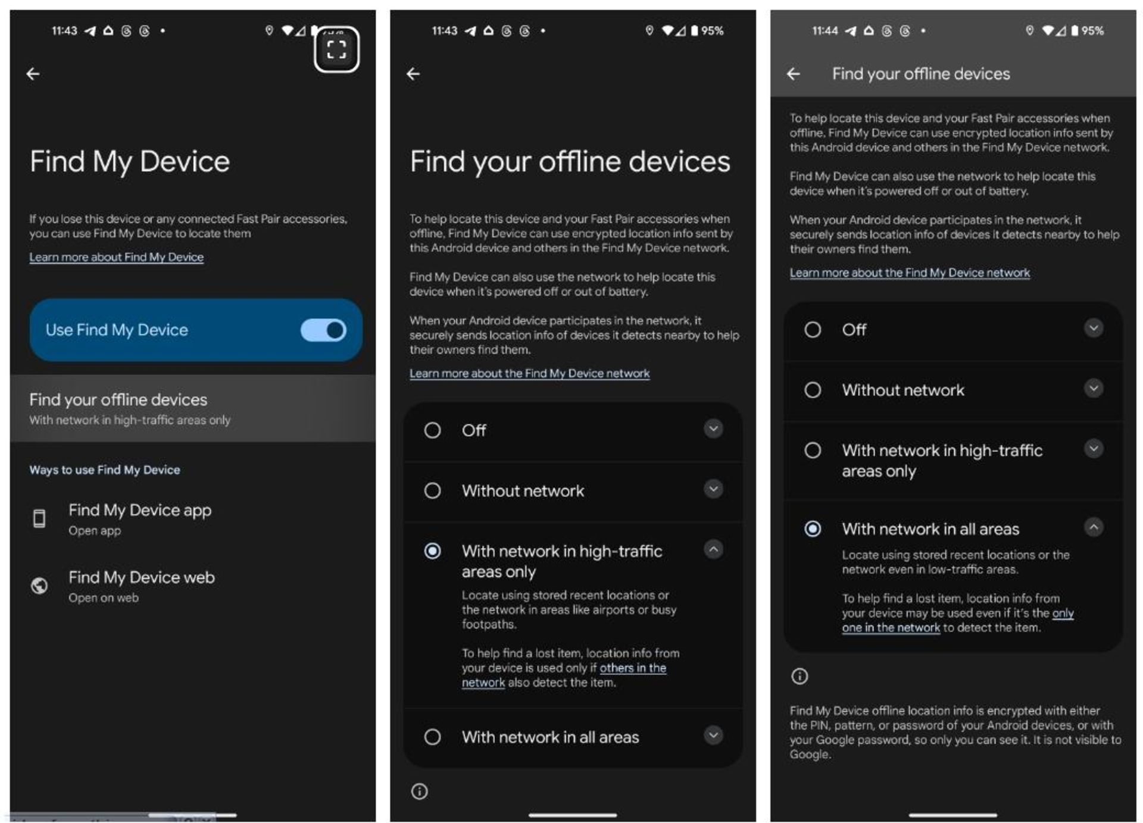
Task: Select Without network radio in middle screen
Action: pos(432,490)
